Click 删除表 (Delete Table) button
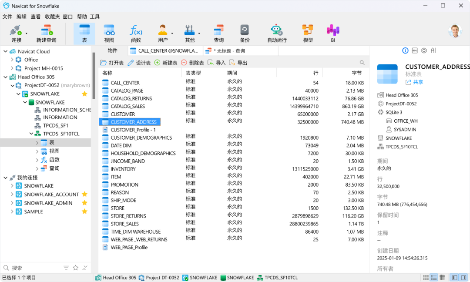 click(x=192, y=63)
